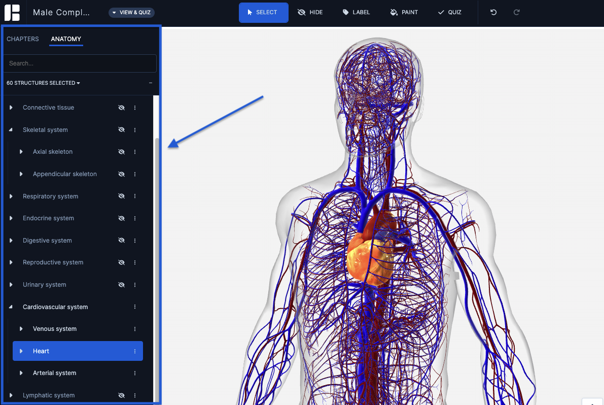Show the Skeletal system layer

[121, 130]
